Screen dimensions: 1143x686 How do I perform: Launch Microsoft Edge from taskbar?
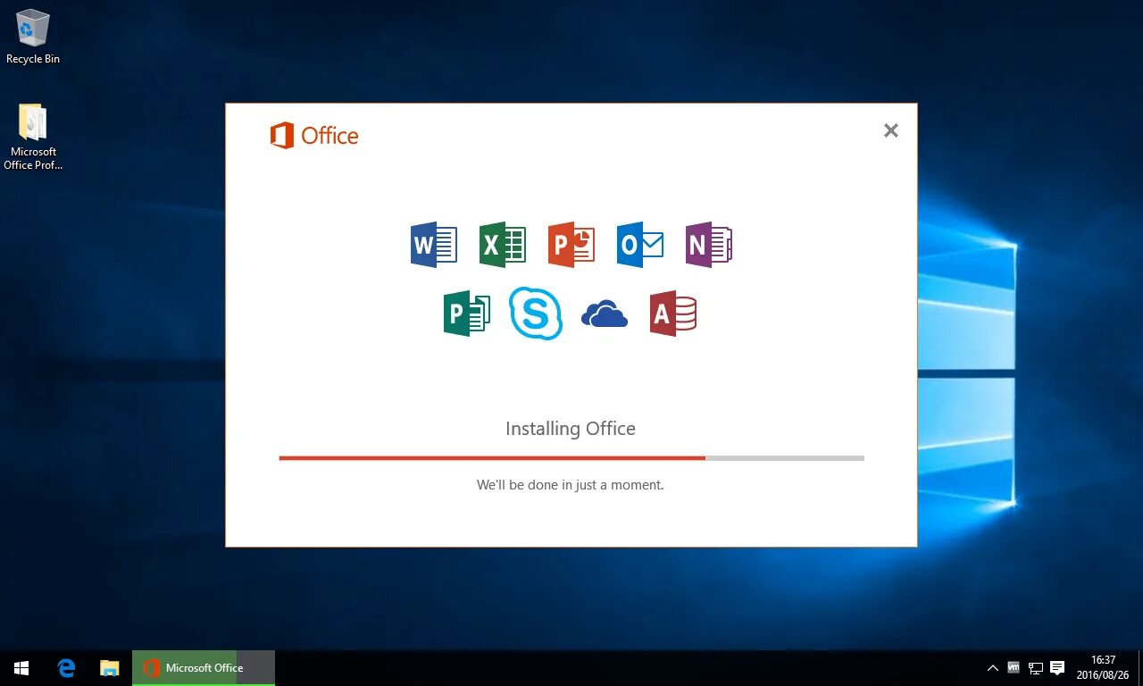coord(66,667)
